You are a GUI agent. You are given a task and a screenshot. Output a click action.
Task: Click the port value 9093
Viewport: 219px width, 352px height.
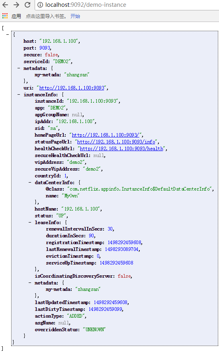(45, 48)
